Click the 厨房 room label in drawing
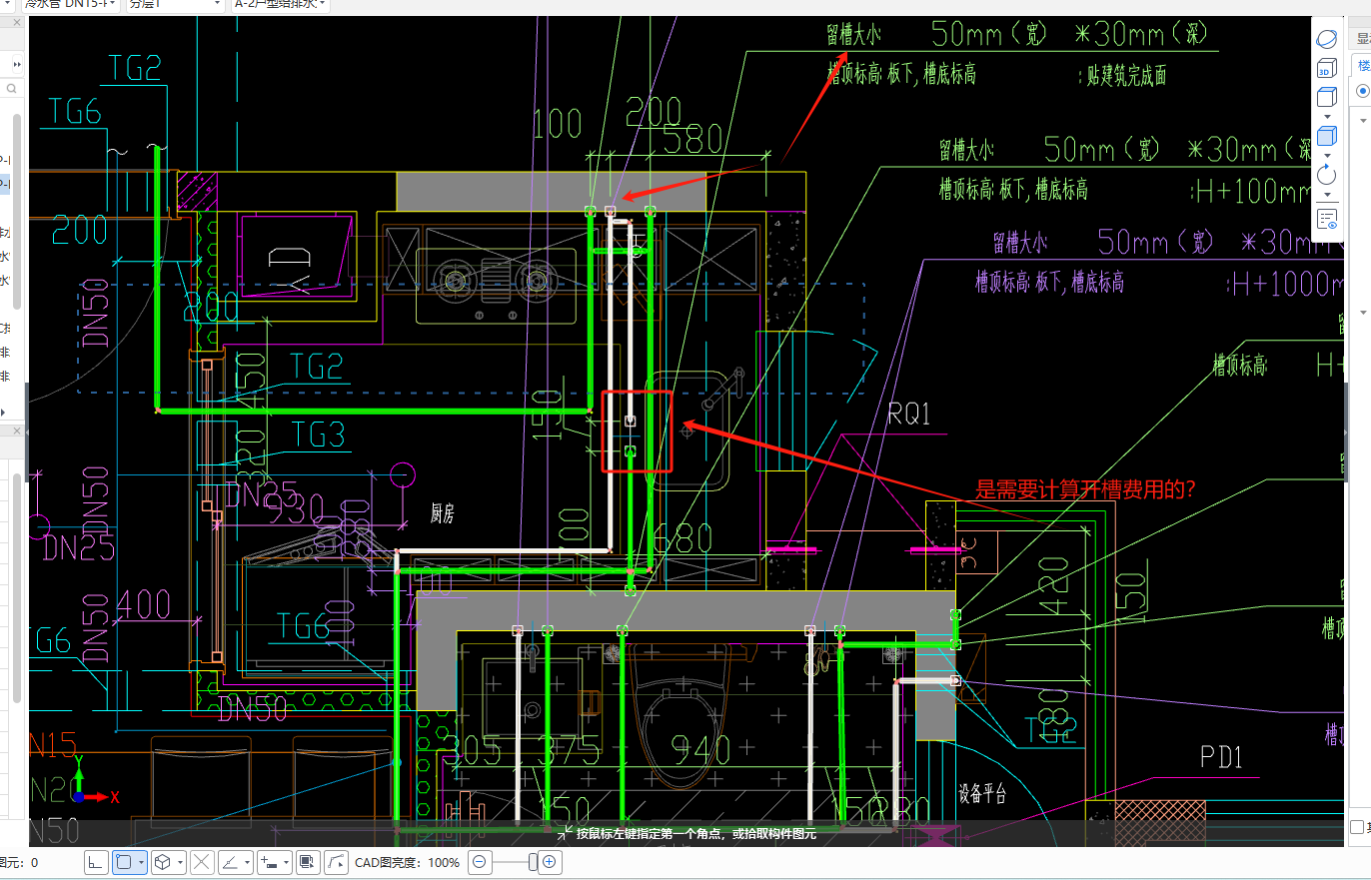 443,513
